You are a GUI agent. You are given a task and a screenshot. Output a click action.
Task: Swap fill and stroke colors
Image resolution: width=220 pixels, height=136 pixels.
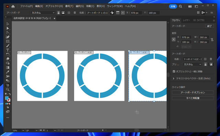tap(10, 94)
